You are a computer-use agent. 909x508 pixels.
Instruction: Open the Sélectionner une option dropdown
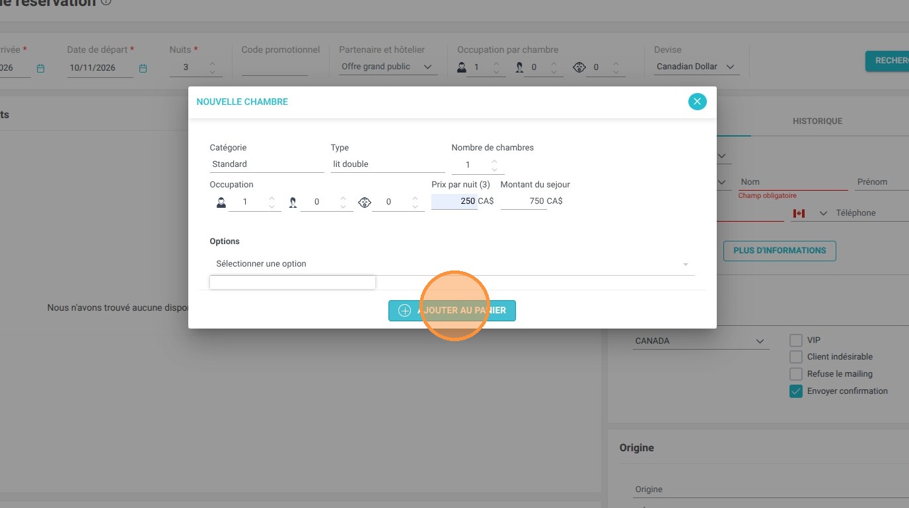(453, 264)
